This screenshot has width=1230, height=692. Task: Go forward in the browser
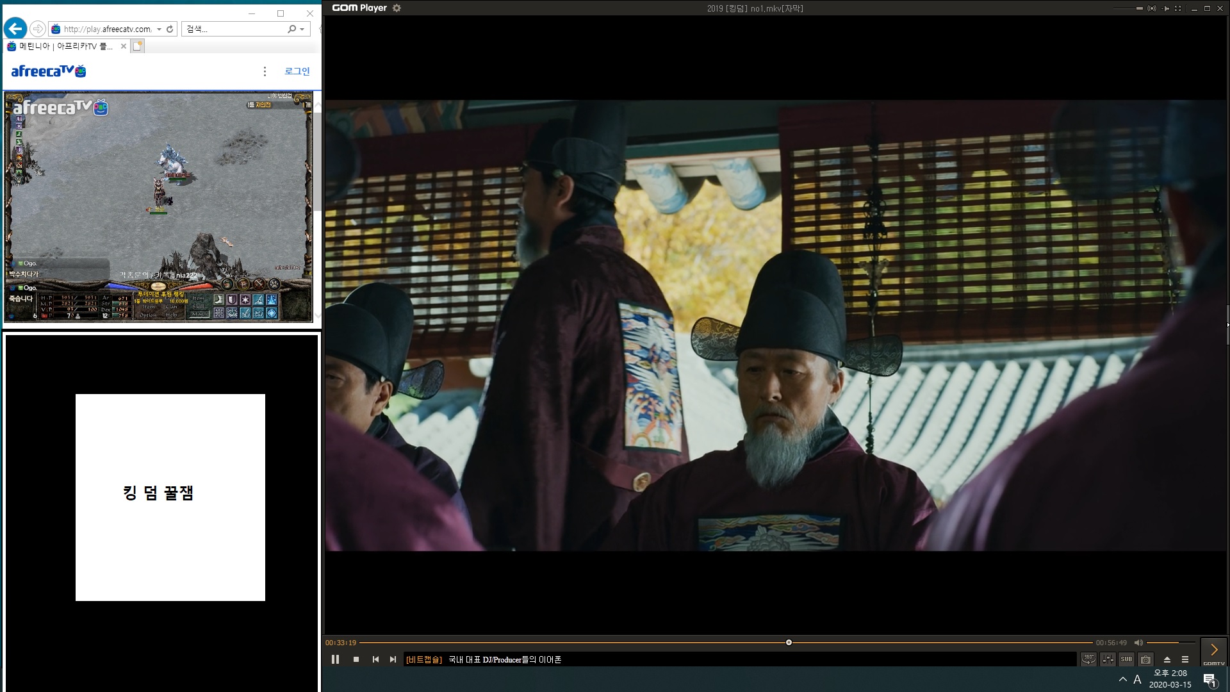tap(38, 29)
